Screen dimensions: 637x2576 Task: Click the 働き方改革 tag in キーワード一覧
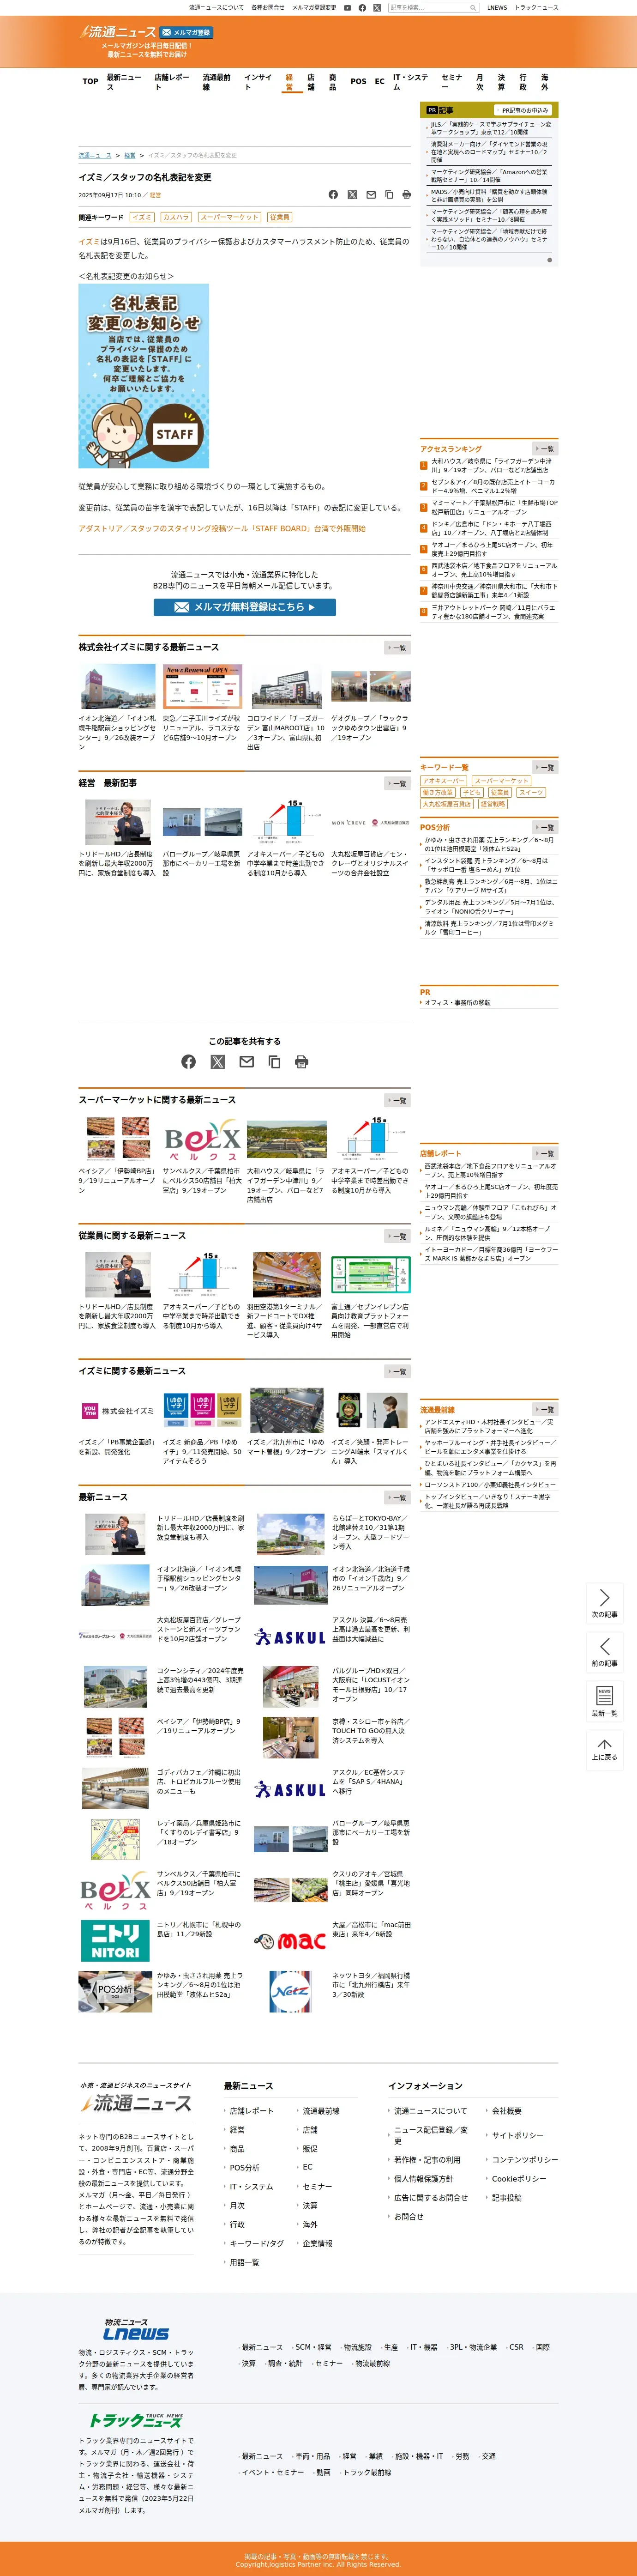pos(438,793)
